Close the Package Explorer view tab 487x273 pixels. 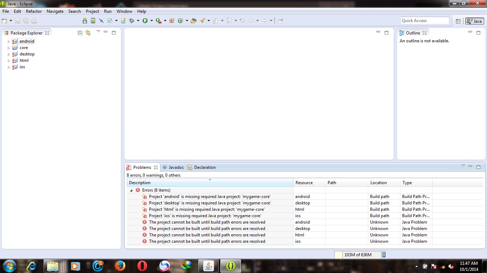(x=47, y=33)
